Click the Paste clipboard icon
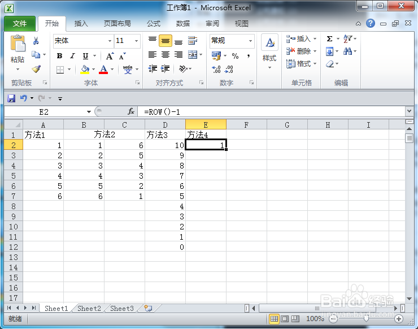The image size is (418, 329). point(18,43)
